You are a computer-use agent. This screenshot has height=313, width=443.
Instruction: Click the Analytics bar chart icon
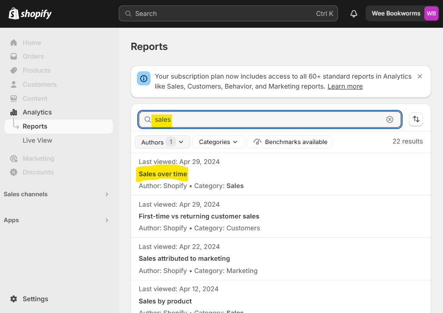(14, 112)
